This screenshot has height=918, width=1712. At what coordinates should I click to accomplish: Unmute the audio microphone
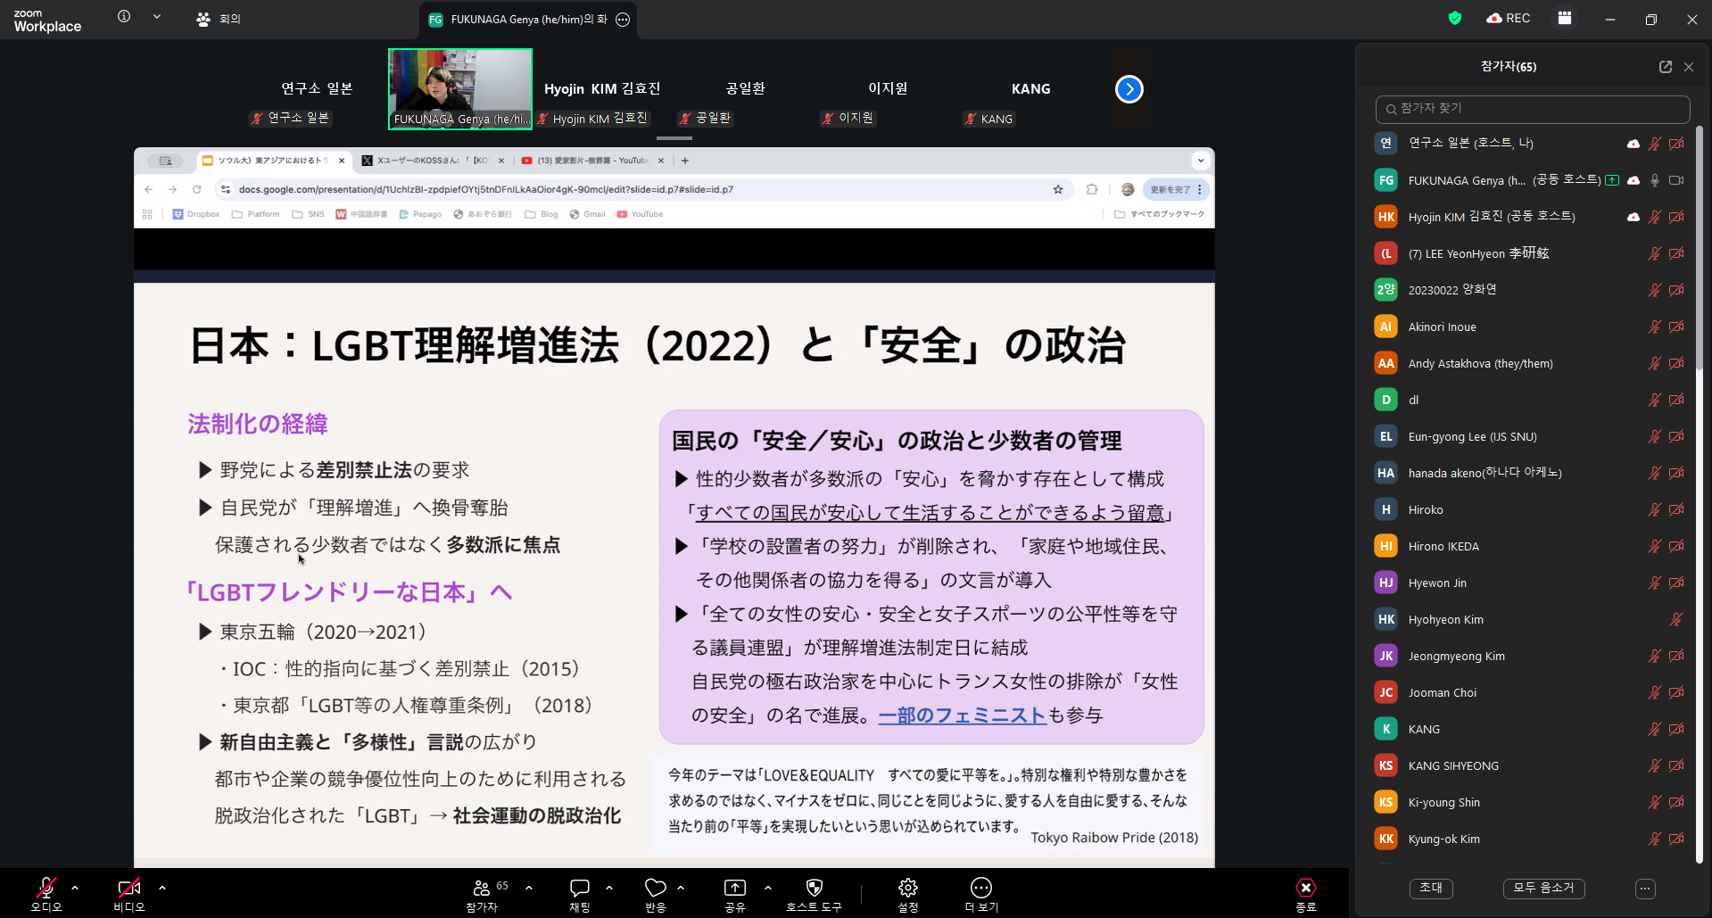[x=45, y=888]
